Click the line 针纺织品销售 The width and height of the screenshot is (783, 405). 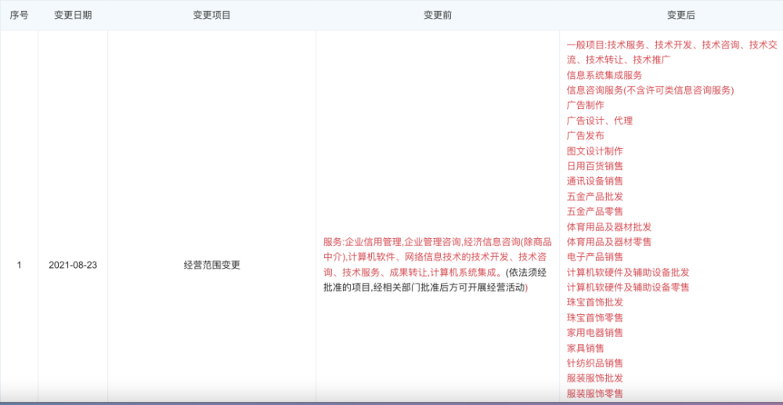coord(595,363)
